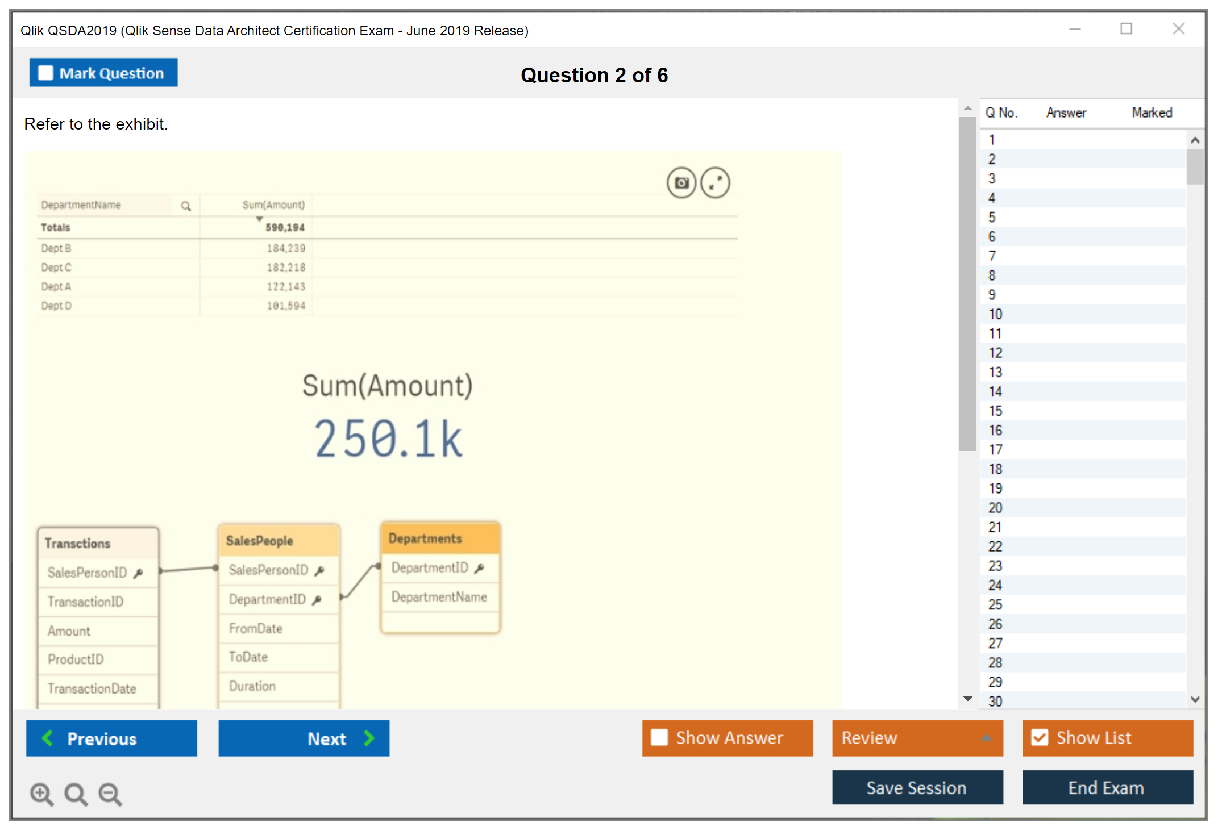Expand the Review dropdown menu
Image resolution: width=1222 pixels, height=835 pixels.
(x=986, y=738)
